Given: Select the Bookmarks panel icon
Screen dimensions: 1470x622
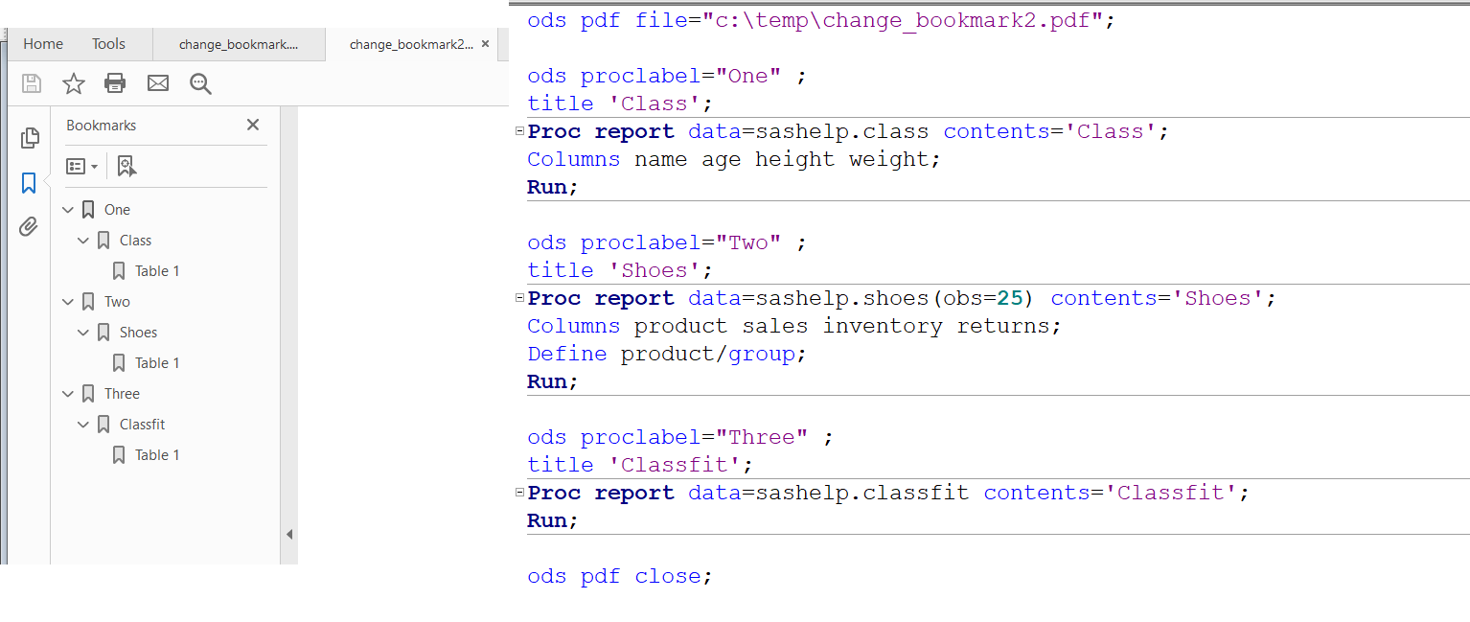Looking at the screenshot, I should (30, 182).
